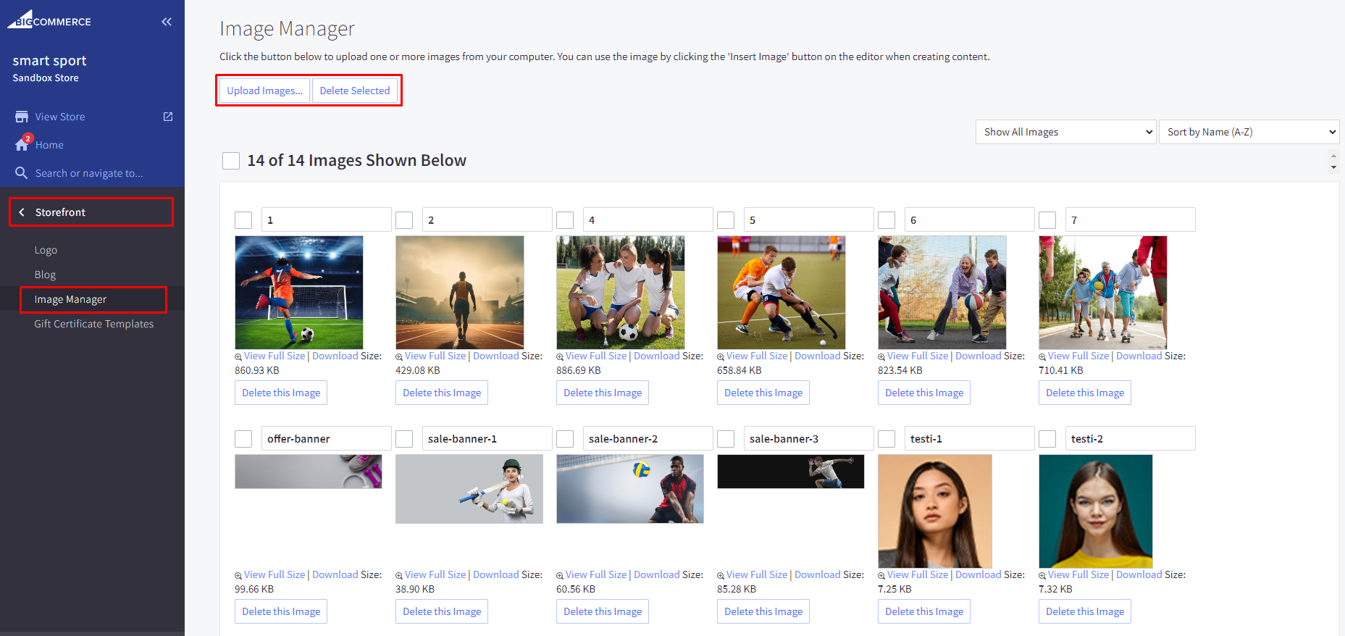
Task: Click the offer-banner name input field
Action: [325, 439]
